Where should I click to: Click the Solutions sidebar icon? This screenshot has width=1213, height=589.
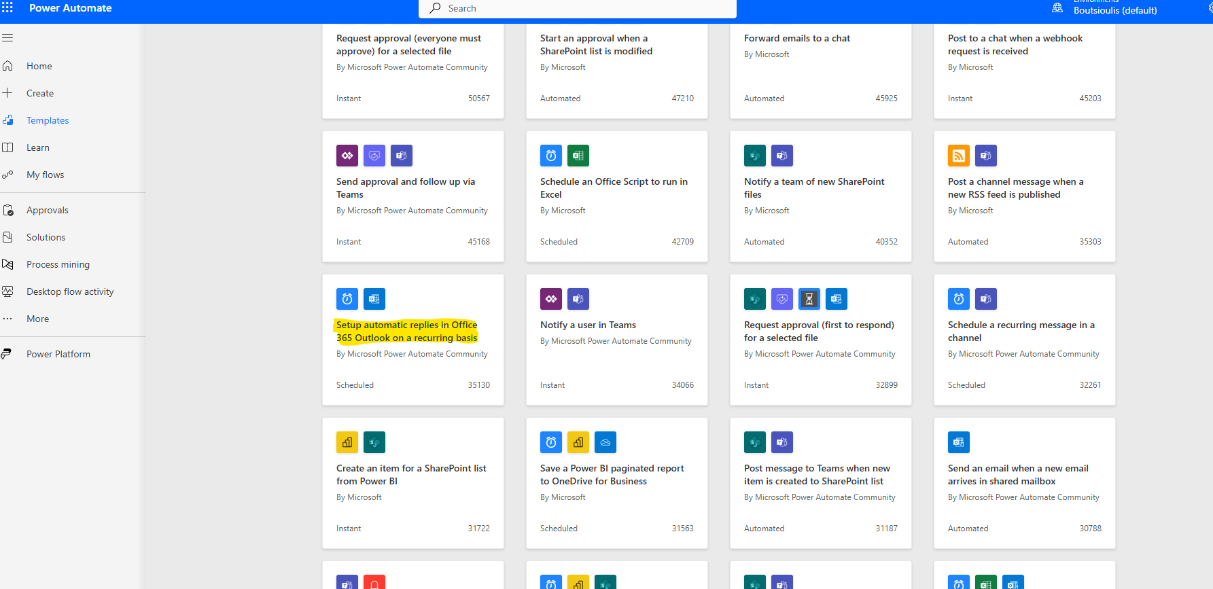point(7,237)
